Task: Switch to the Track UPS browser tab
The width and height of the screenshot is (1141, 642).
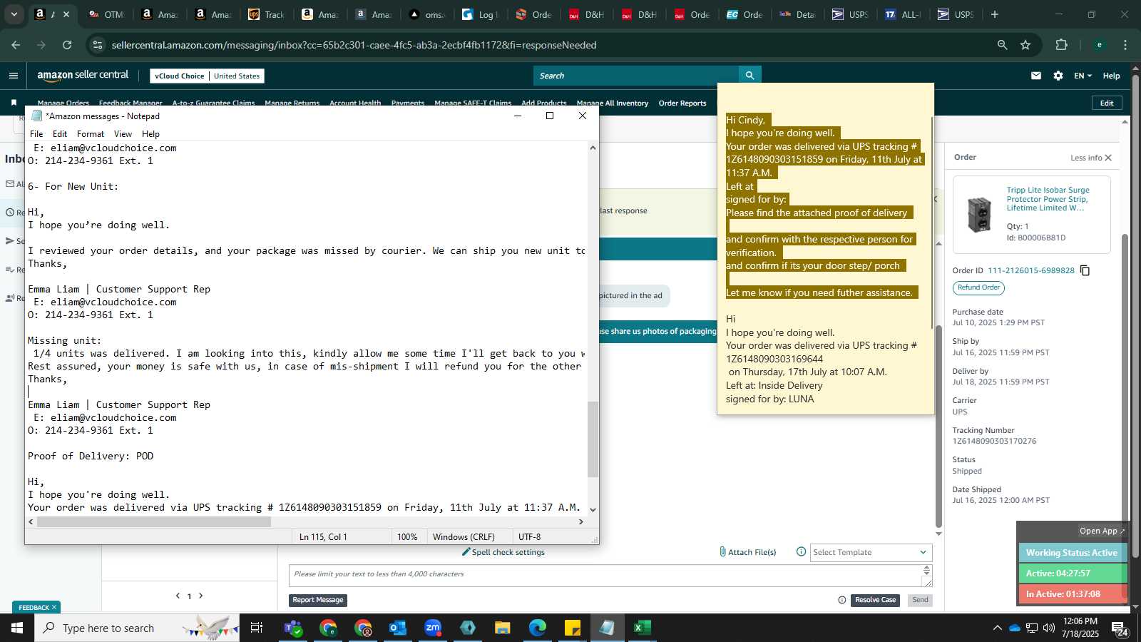Action: point(266,14)
